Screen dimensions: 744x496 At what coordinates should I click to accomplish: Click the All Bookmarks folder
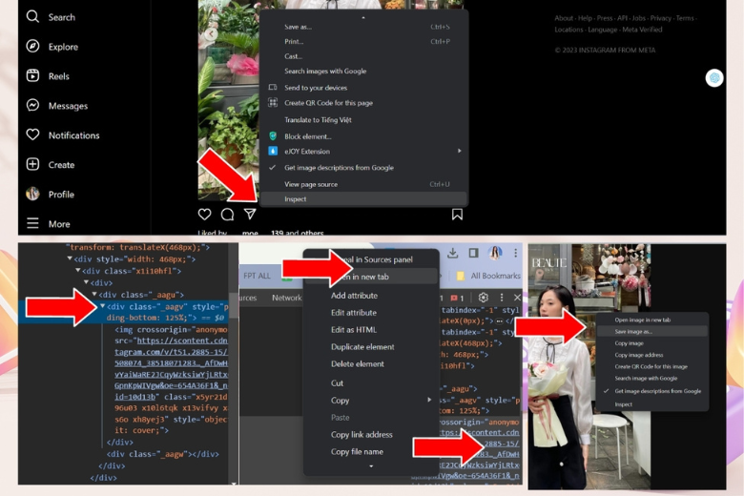[x=488, y=276]
